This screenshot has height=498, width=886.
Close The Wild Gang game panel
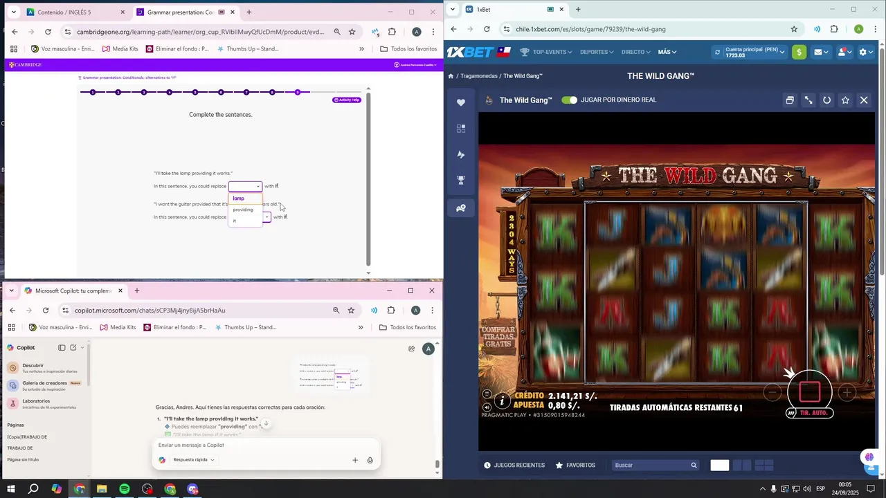click(864, 100)
